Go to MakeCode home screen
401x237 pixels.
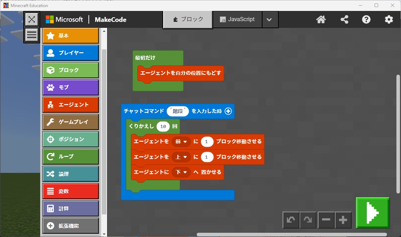point(321,19)
